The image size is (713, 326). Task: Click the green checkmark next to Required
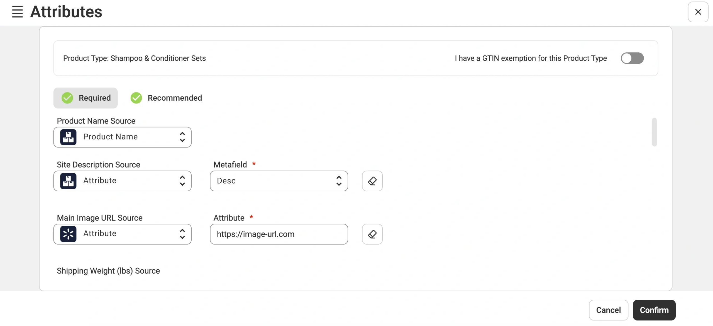(67, 98)
